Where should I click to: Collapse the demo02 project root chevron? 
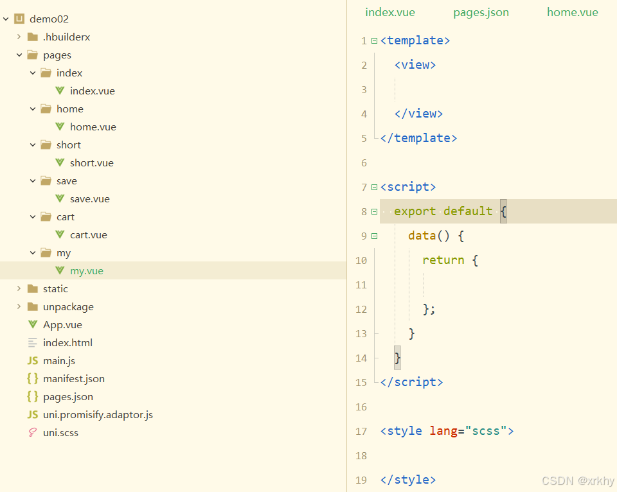6,19
